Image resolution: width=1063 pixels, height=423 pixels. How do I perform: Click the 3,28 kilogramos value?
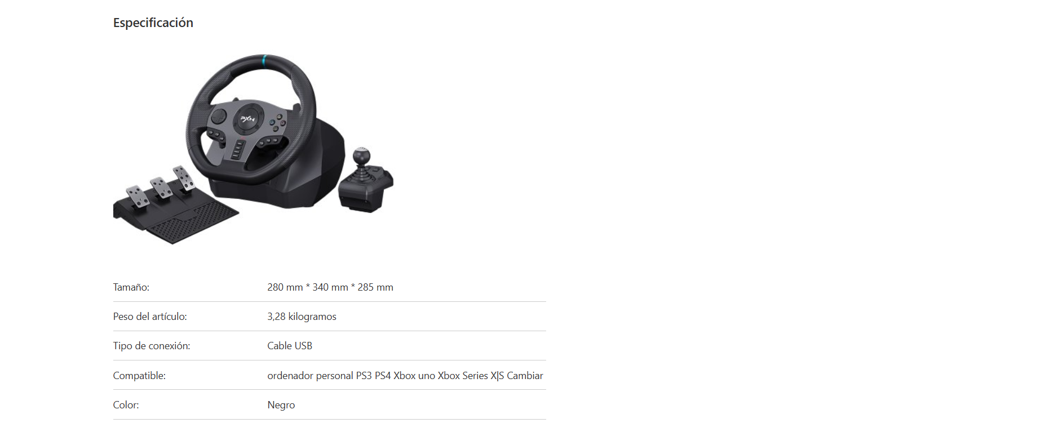(302, 317)
